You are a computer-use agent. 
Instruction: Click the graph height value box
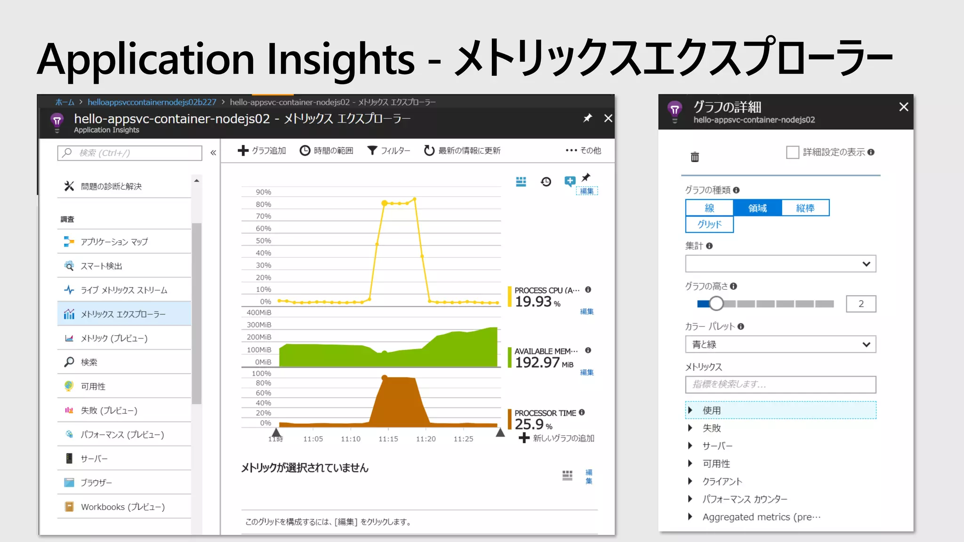861,304
